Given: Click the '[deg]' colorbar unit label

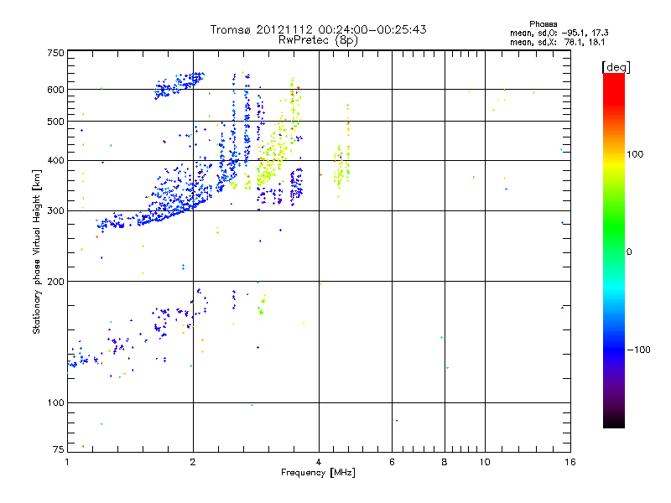Looking at the screenshot, I should tap(616, 67).
